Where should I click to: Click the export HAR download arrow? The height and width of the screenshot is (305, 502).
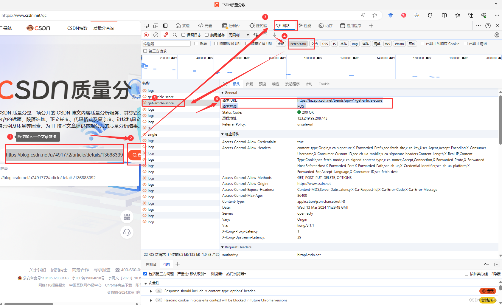[x=274, y=35]
